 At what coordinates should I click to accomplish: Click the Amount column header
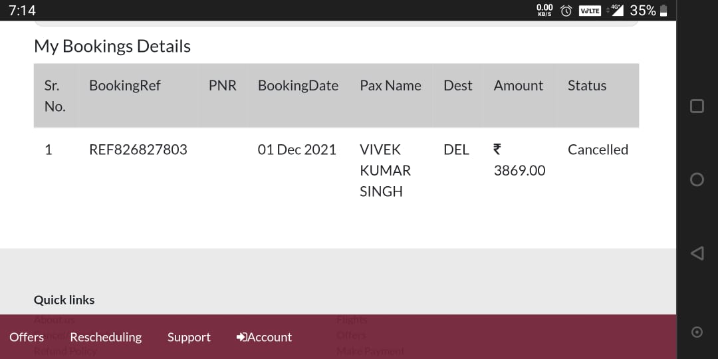pos(518,86)
